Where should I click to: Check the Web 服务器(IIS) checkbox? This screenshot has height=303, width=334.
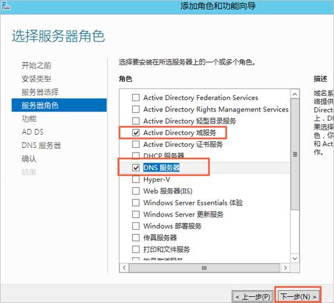click(x=136, y=191)
